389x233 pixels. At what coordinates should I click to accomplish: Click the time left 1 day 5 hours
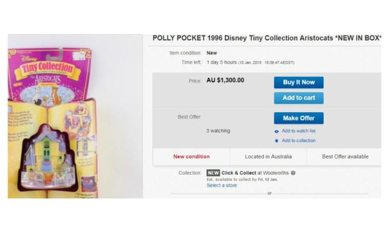pos(221,62)
